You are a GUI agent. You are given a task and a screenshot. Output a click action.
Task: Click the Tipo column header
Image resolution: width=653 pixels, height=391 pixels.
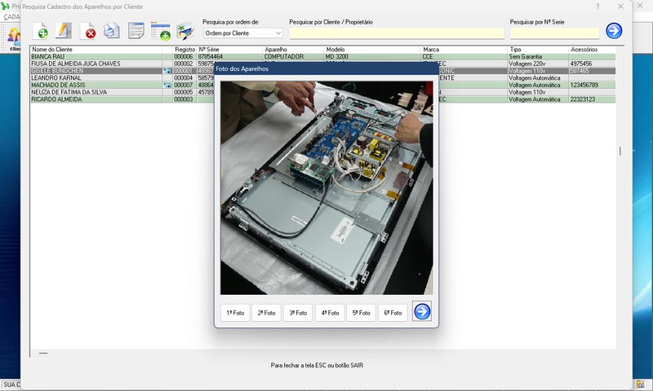pyautogui.click(x=538, y=50)
